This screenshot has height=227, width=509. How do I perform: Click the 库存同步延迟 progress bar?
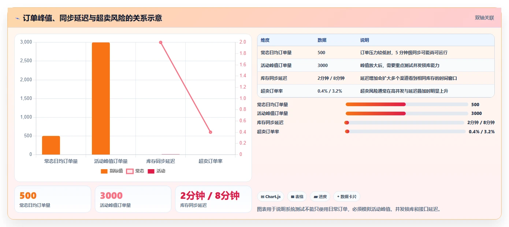[x=404, y=123]
